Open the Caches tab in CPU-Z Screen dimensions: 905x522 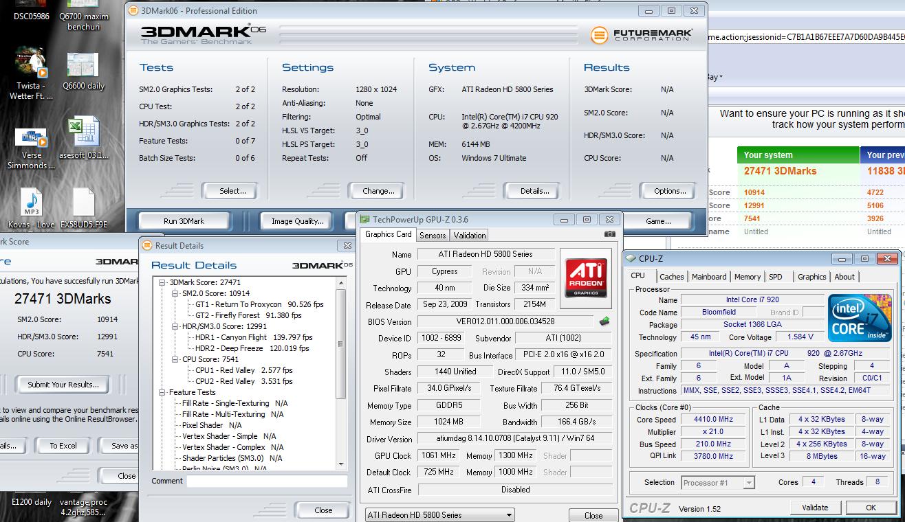tap(671, 277)
